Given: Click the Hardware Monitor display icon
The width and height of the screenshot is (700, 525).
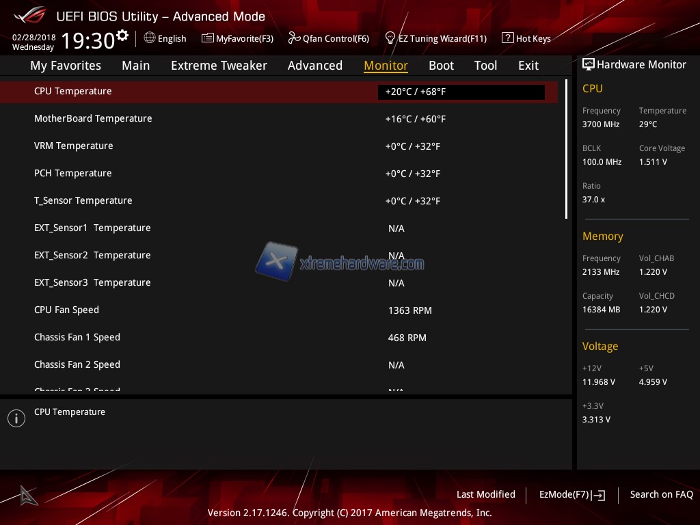Looking at the screenshot, I should click(x=588, y=64).
